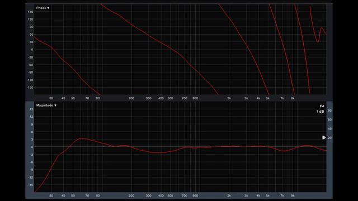Click 200 on the Magnitude frequency axis

pos(131,195)
